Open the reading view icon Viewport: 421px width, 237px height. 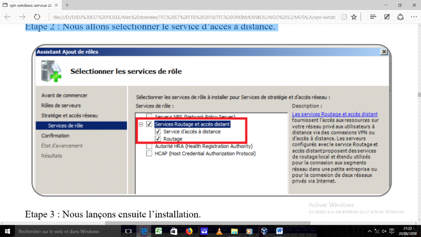pos(344,17)
